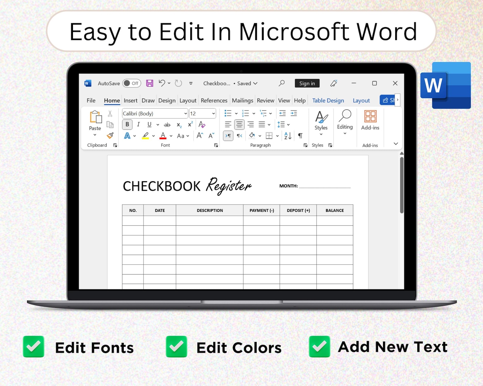Click the Format Painter brush icon
This screenshot has height=386, width=483.
point(110,136)
